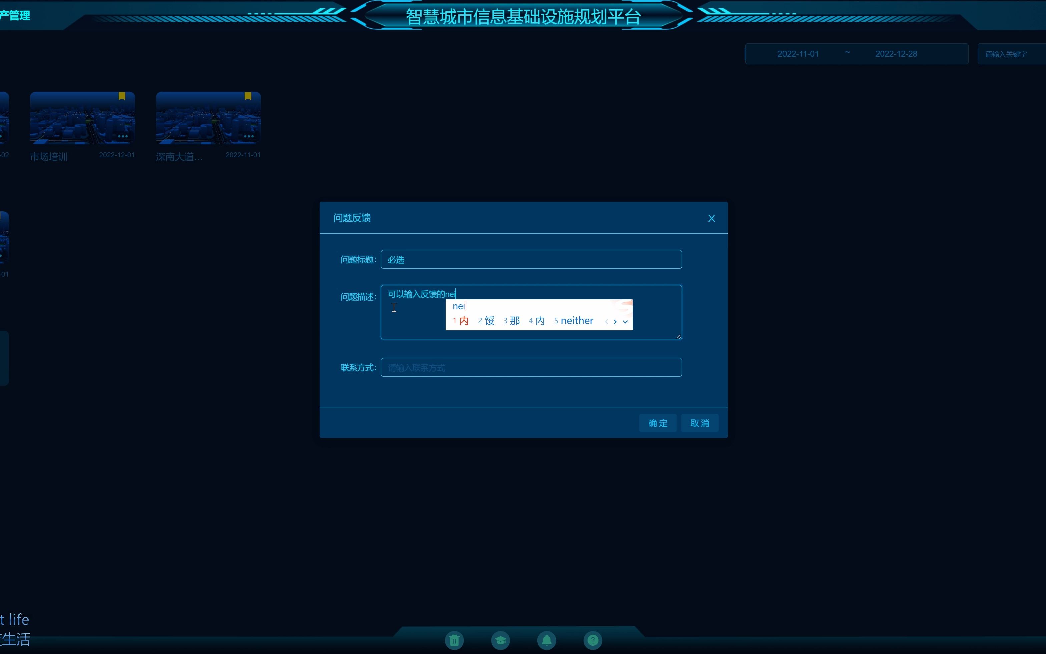1046x654 pixels.
Task: Click the resize grip of 问题描述 textarea
Action: [679, 336]
